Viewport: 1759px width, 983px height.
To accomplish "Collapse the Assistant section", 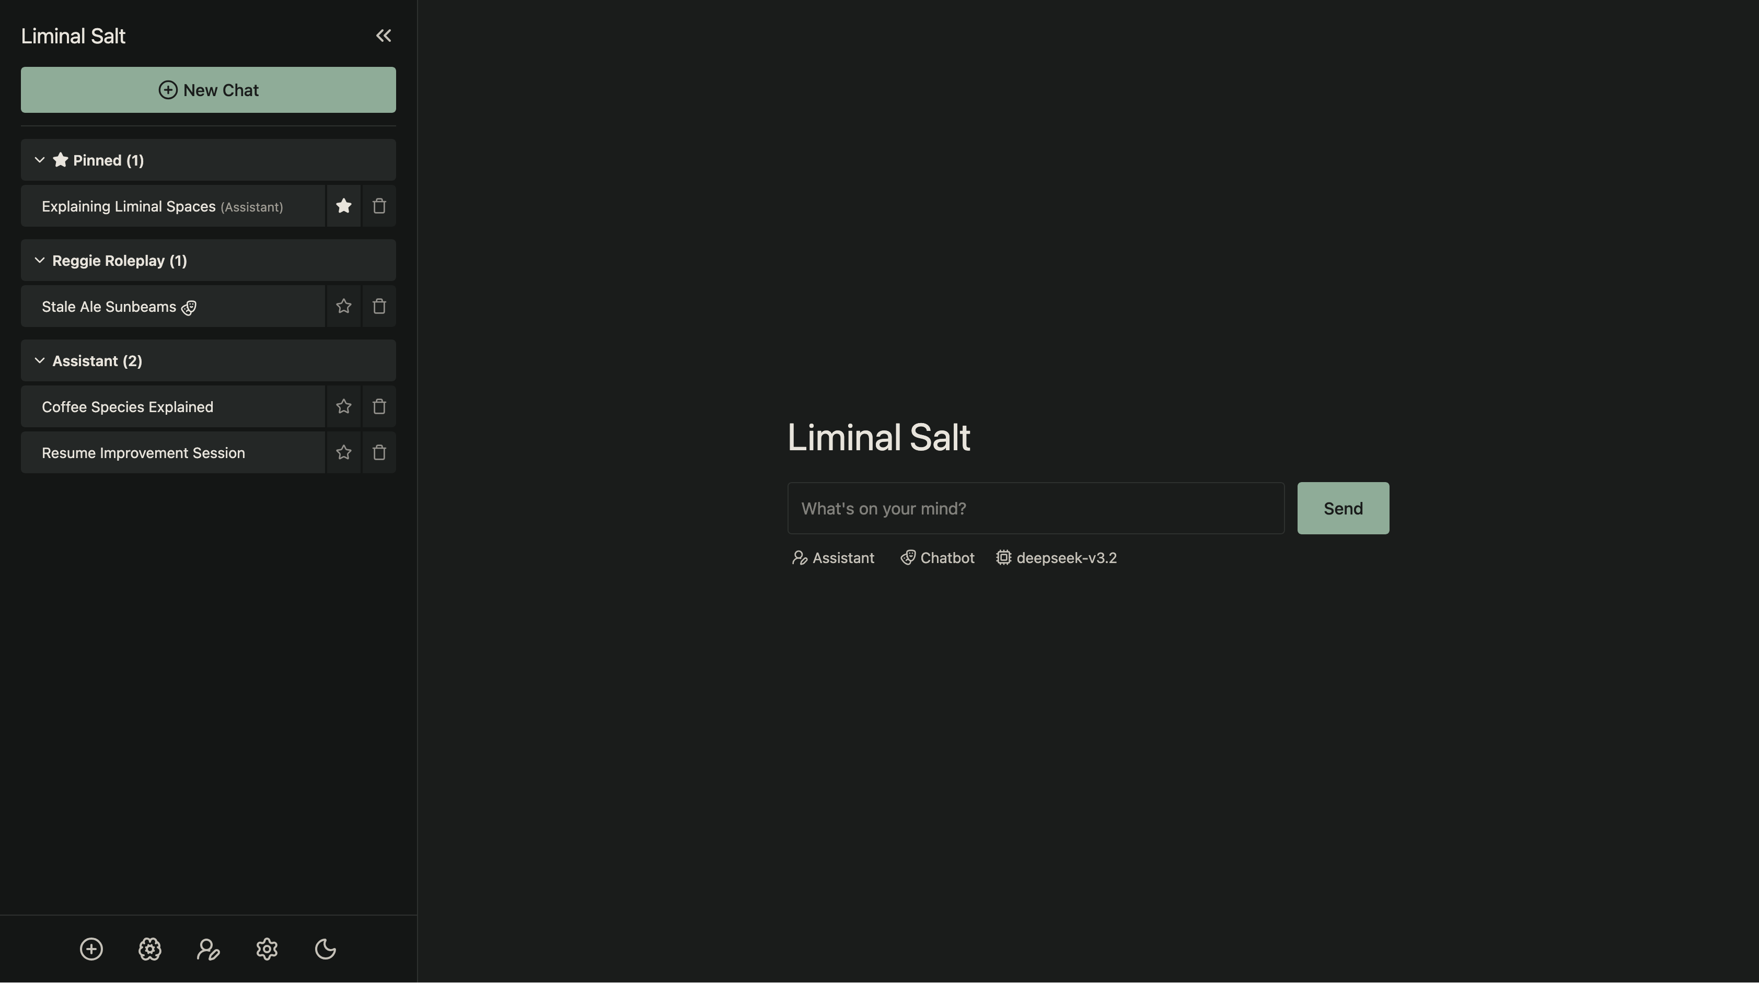I will tap(40, 360).
